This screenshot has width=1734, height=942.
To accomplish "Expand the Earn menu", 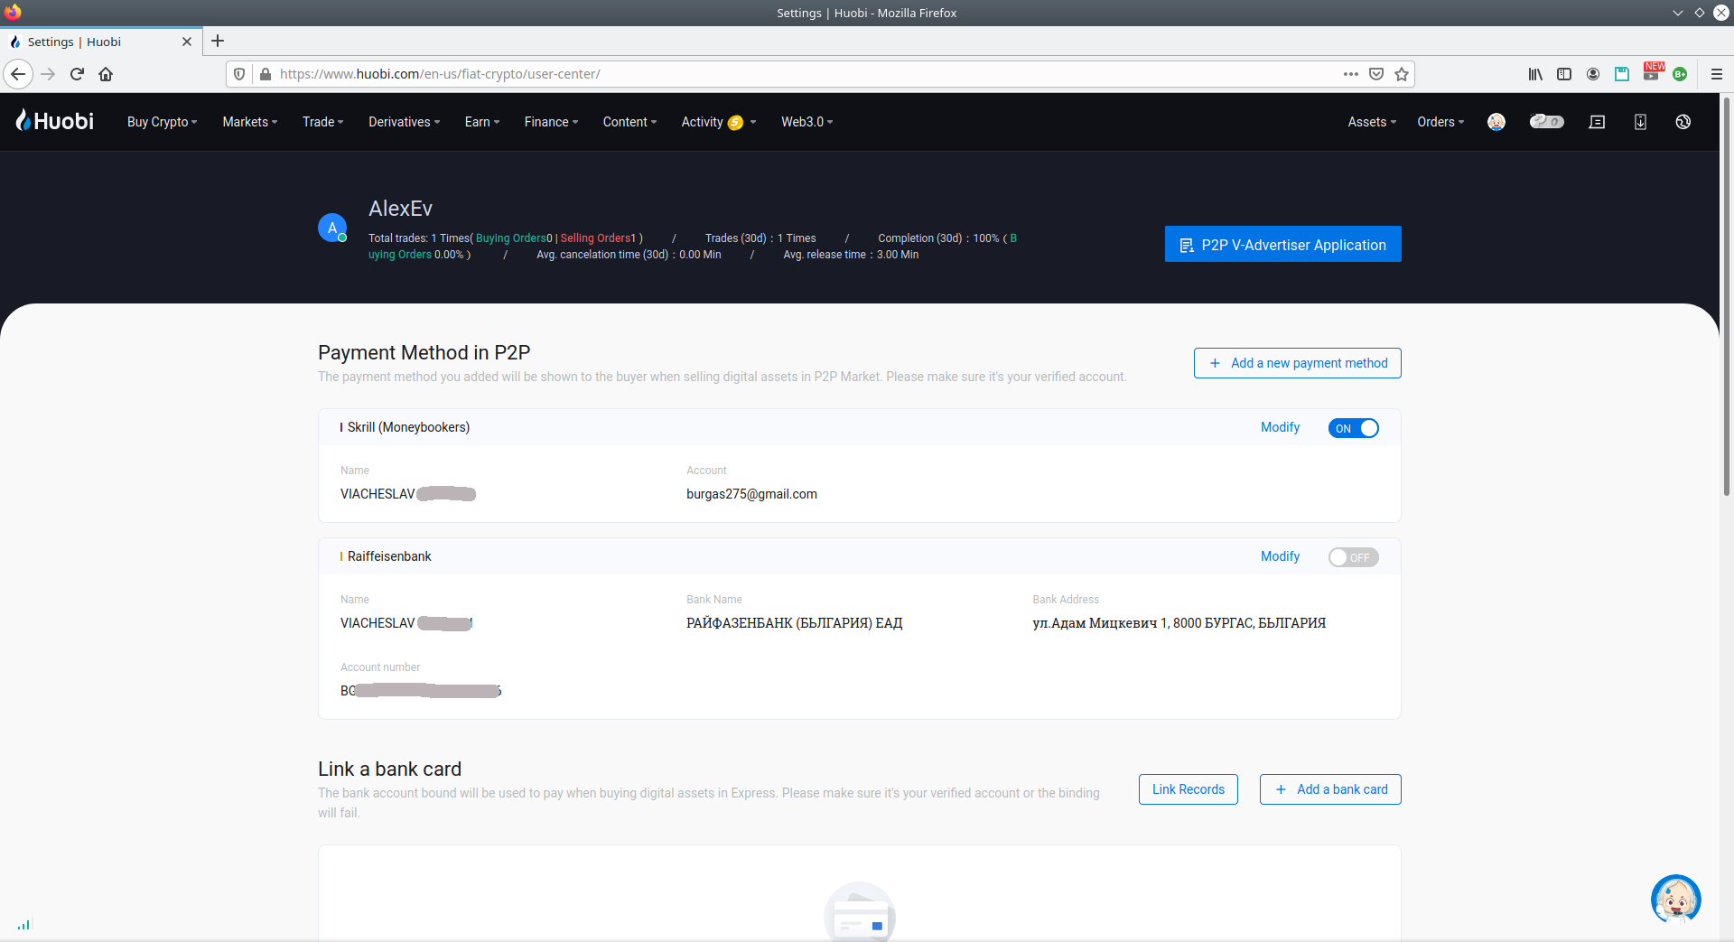I will pyautogui.click(x=481, y=122).
